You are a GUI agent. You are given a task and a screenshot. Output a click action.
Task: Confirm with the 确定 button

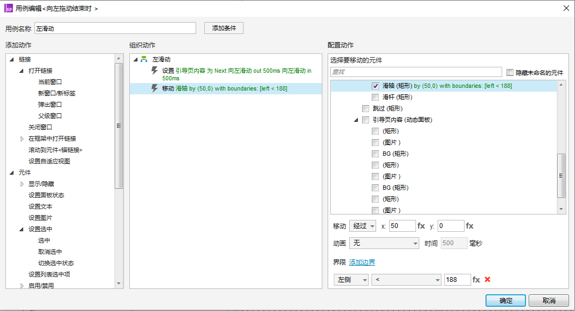tap(505, 301)
